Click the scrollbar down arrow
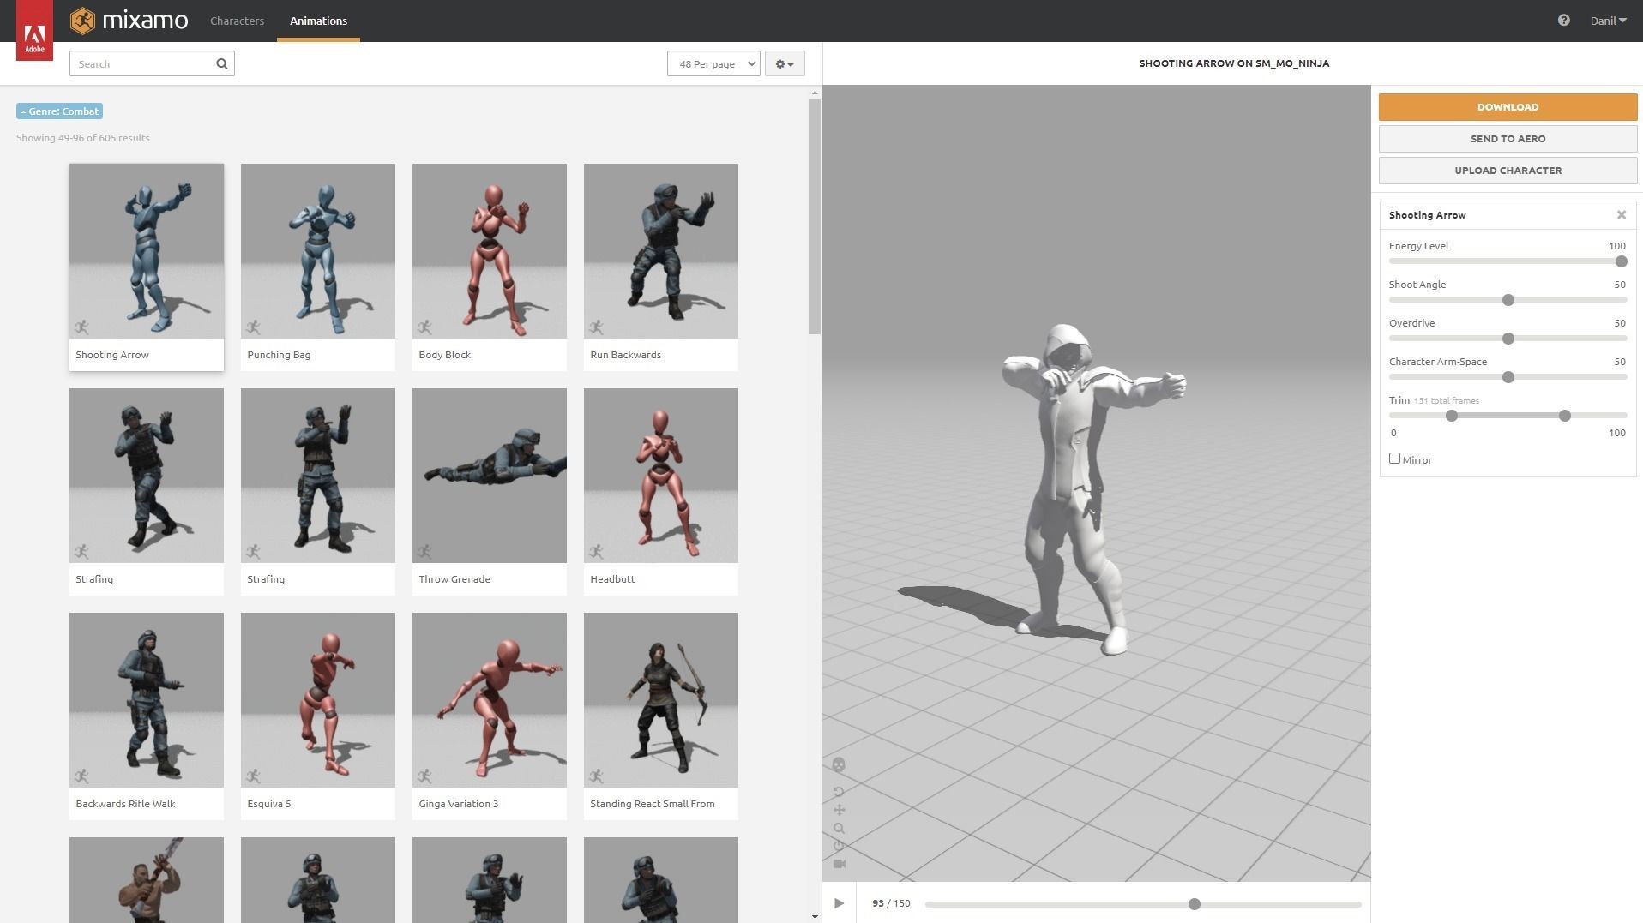 [x=815, y=916]
